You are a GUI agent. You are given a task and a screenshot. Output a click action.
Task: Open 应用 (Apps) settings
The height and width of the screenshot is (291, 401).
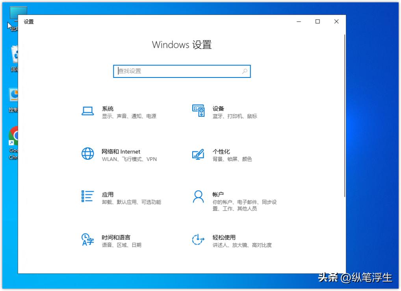[106, 197]
